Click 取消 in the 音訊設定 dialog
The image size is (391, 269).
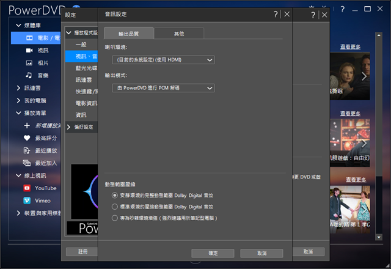(262, 253)
